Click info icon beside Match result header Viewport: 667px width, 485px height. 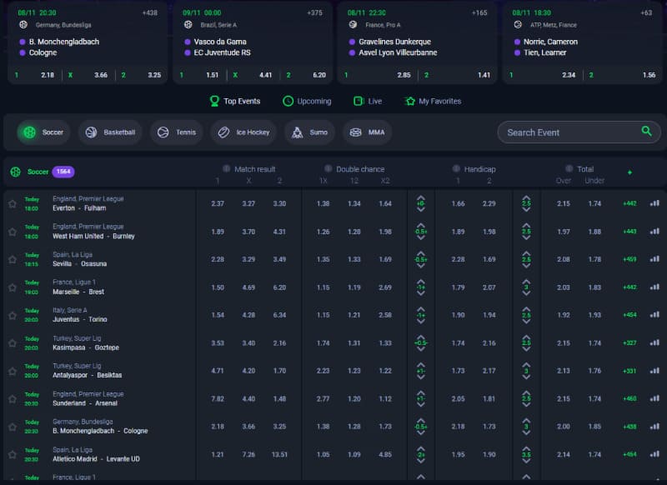(226, 168)
